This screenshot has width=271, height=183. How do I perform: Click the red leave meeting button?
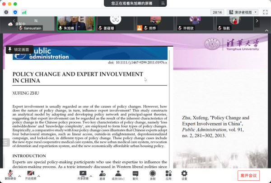click(x=248, y=175)
